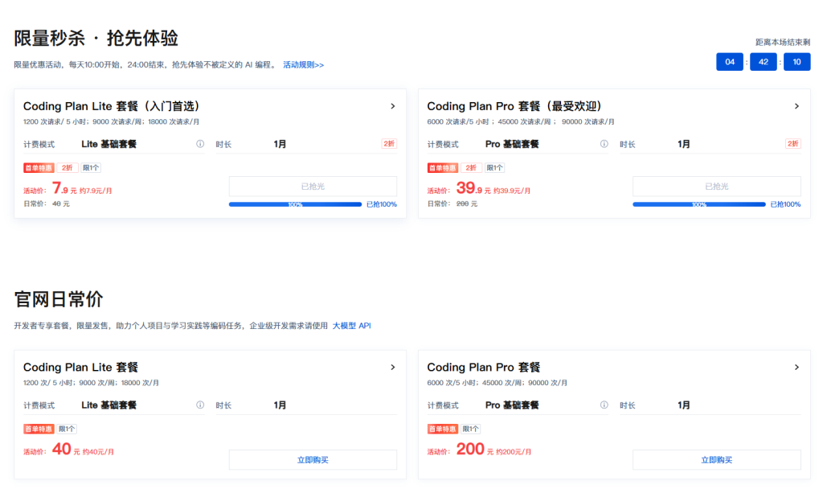Follow the 大模型 API link
Screen dimensions: 823x489
click(x=352, y=326)
